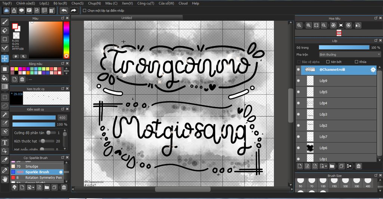Click color palette list down arrow
This screenshot has height=199, width=383.
point(66,73)
